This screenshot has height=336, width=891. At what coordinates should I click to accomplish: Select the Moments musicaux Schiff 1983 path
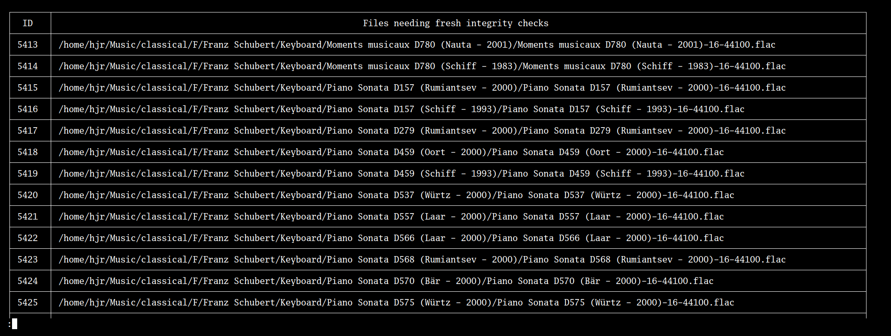(x=422, y=66)
